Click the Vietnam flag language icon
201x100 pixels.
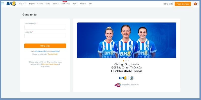pyautogui.click(x=195, y=4)
